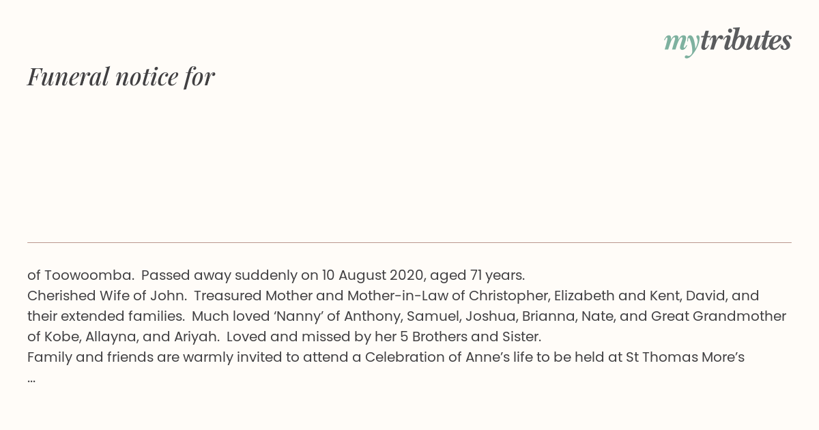
Task: Click the words "of Toowoomba"
Action: (80, 275)
